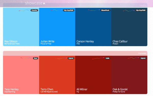Screen dimensions: 153x96
Task: Click Carson Henley's rainbow trend line
Action: tap(94, 10)
